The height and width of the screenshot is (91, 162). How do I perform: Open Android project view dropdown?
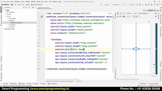[8, 8]
